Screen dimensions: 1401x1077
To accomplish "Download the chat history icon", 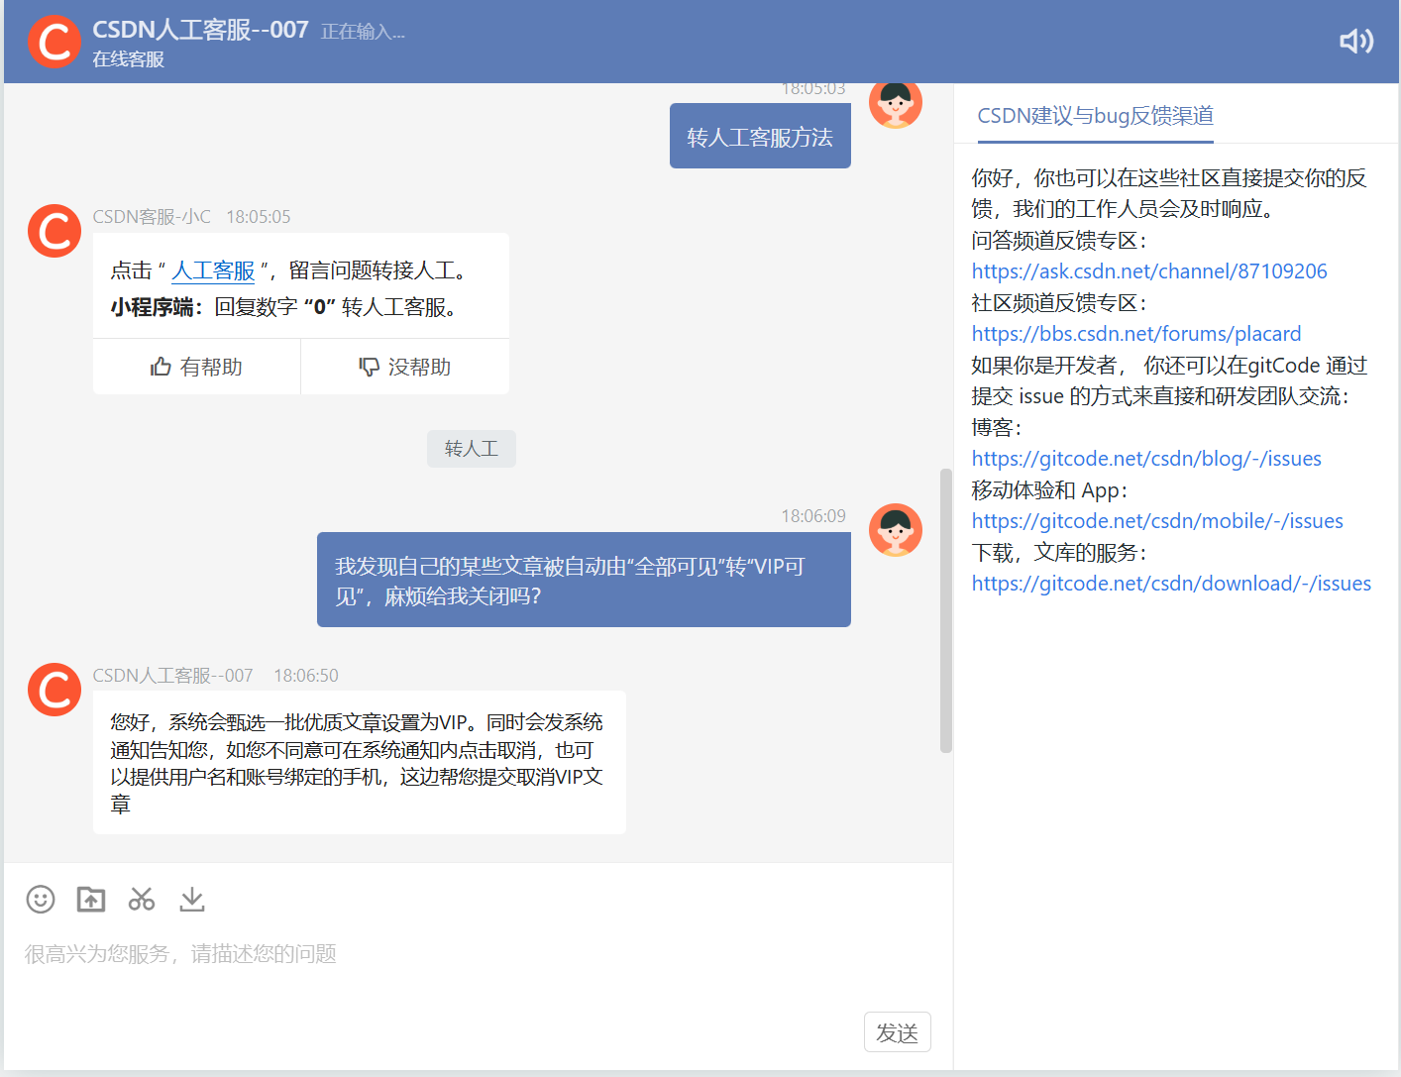I will (191, 899).
